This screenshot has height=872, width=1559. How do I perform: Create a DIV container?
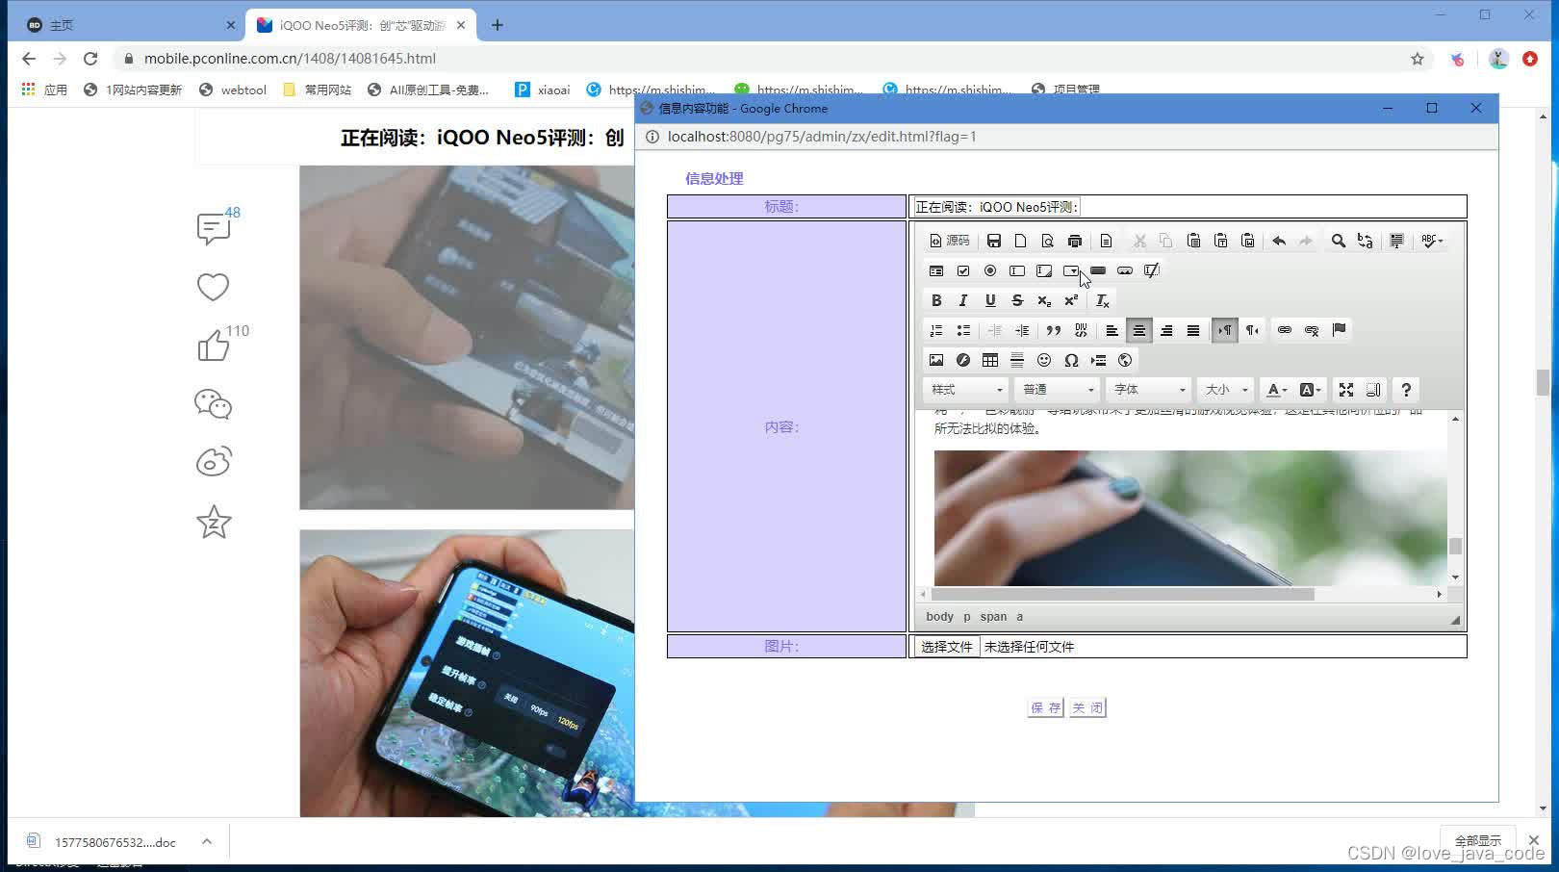(x=1081, y=330)
